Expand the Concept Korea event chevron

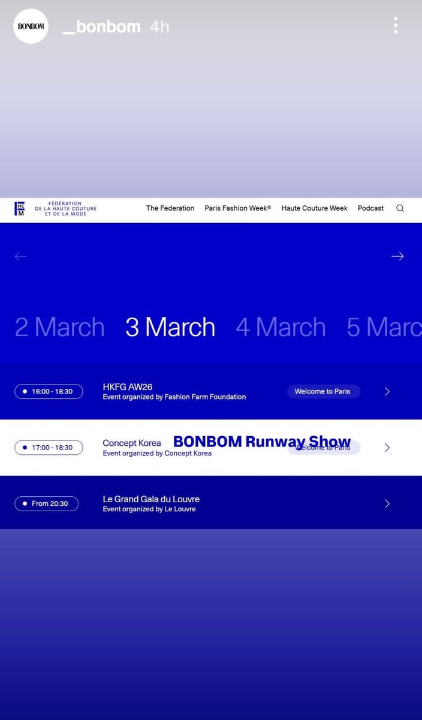click(387, 448)
